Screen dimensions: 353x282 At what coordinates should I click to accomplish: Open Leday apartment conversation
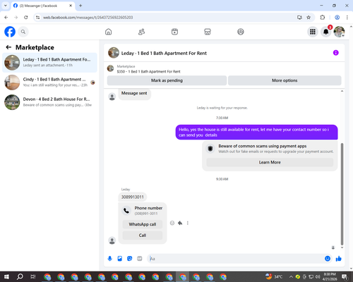[49, 63]
